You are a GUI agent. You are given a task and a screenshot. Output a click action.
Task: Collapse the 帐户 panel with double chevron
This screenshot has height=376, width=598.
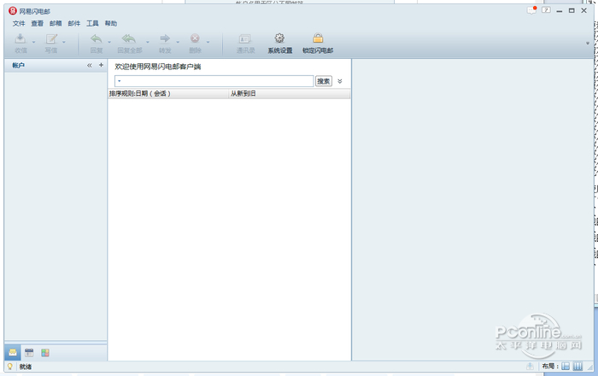click(89, 65)
